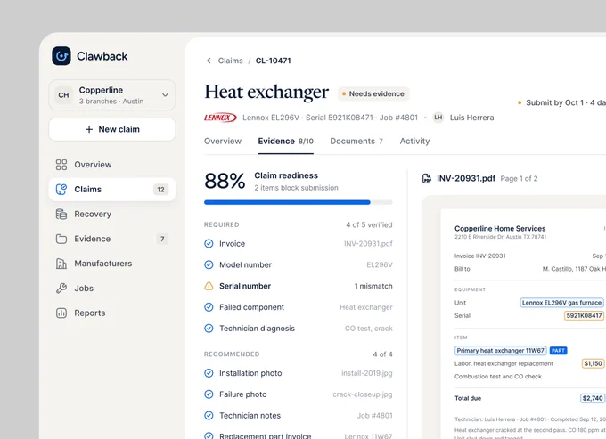This screenshot has width=606, height=439.
Task: Click the Page 1 of 2 indicator
Action: click(x=519, y=179)
